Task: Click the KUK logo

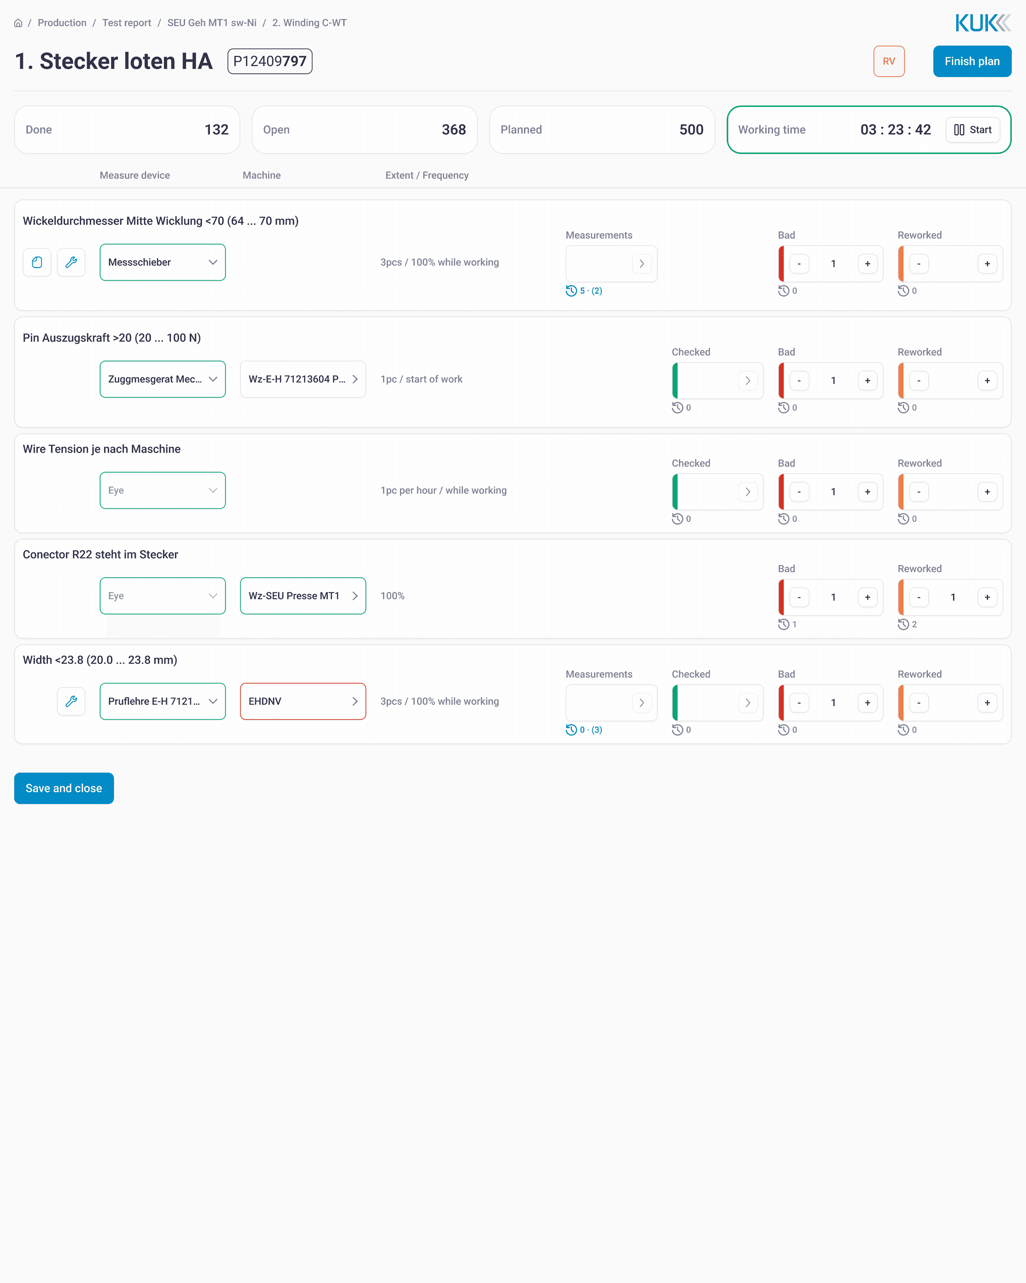Action: (x=983, y=23)
